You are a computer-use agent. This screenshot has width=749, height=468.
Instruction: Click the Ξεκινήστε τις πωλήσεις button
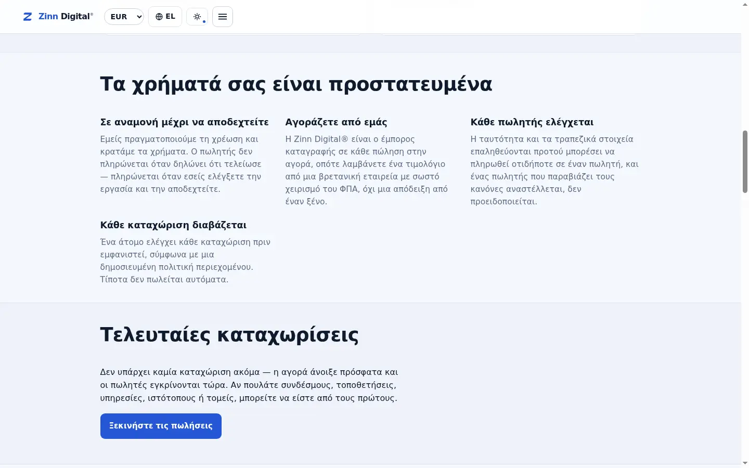161,426
